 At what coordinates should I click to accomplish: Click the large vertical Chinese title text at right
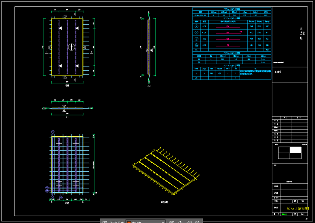click(302, 33)
